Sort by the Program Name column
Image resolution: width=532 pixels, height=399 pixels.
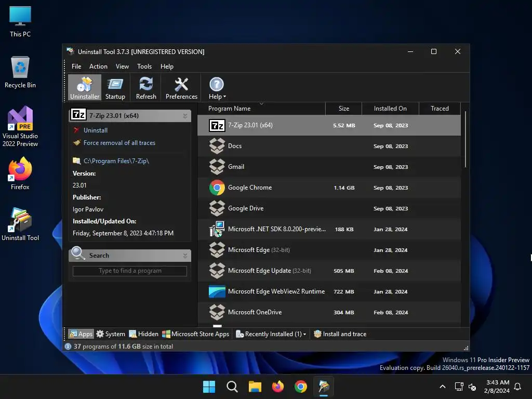[x=261, y=109]
